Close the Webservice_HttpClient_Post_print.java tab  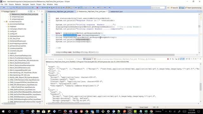point(107,11)
